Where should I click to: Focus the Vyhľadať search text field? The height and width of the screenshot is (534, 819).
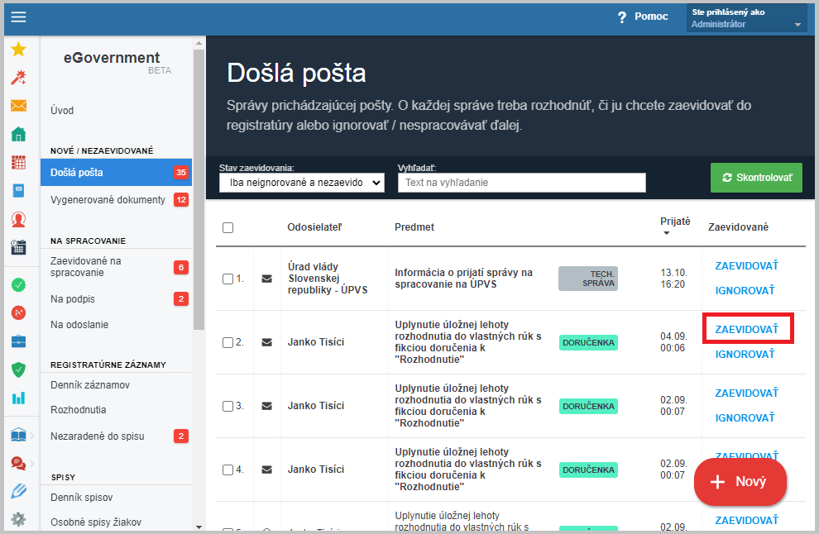[521, 183]
